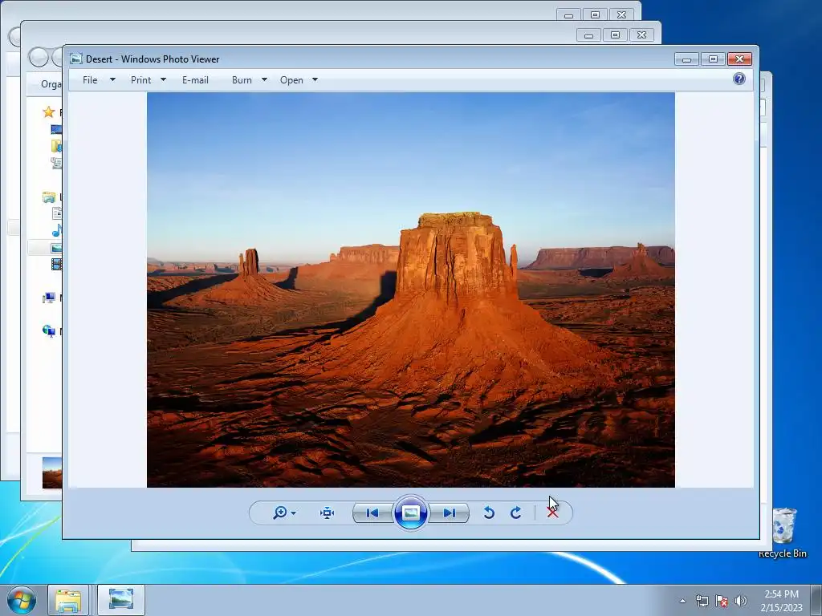
Task: Expand the Print dropdown arrow
Action: pyautogui.click(x=163, y=79)
